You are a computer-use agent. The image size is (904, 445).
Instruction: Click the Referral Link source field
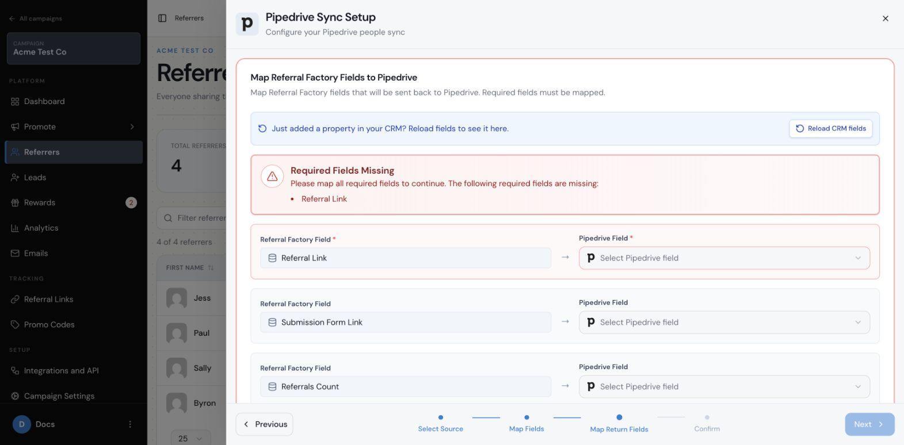(406, 258)
